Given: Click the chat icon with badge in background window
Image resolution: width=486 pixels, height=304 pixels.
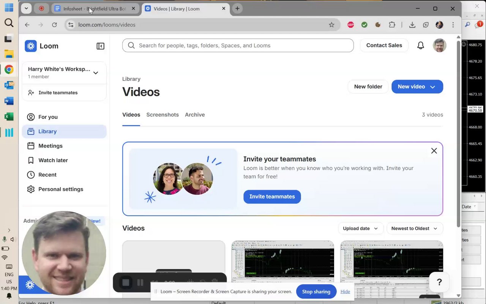Looking at the screenshot, I should point(479,25).
